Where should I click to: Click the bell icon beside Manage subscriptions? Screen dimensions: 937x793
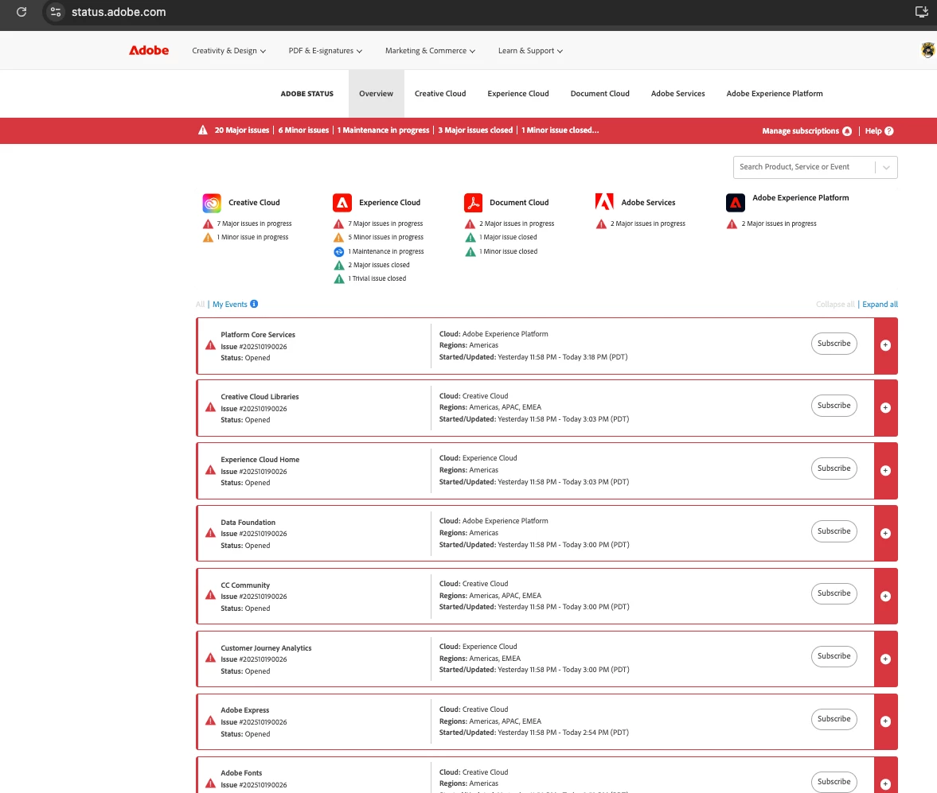847,131
